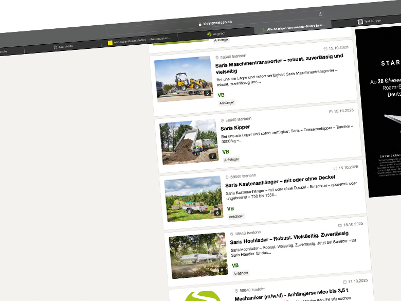
Task: Click the lock icon beside kleinanzeigen.de
Action: [199, 24]
